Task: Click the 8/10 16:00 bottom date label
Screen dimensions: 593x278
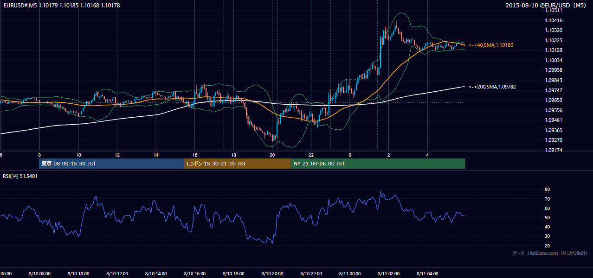Action: coord(195,274)
